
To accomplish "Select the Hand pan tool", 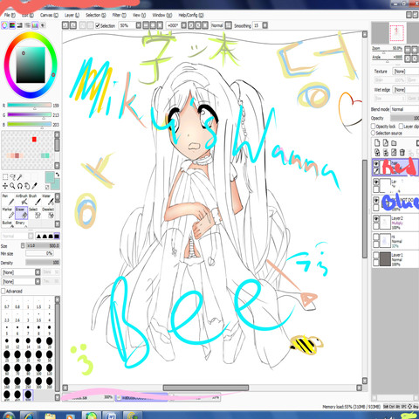I will coord(27,186).
